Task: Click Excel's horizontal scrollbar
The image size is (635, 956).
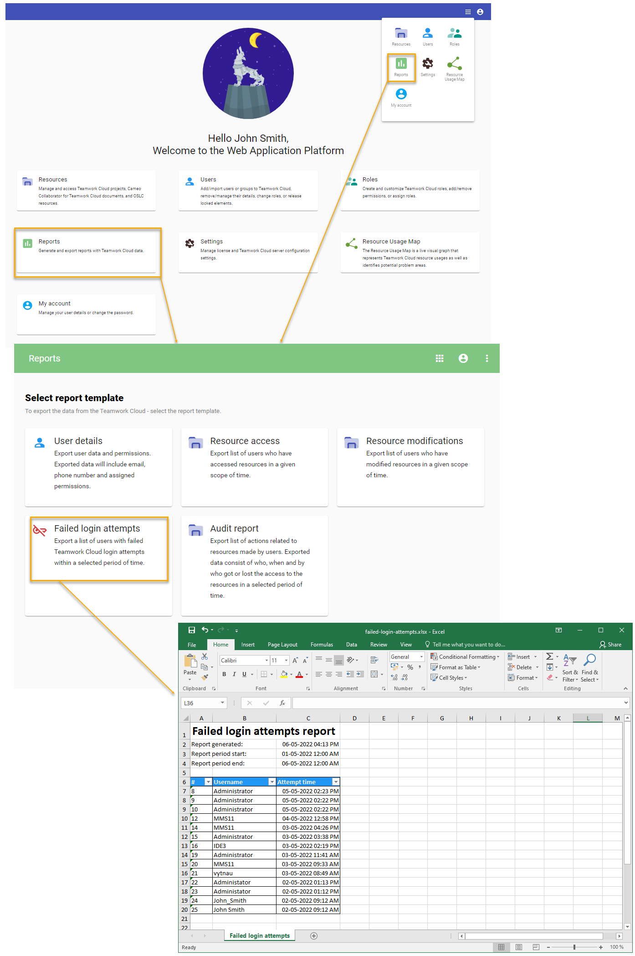Action: 540,936
